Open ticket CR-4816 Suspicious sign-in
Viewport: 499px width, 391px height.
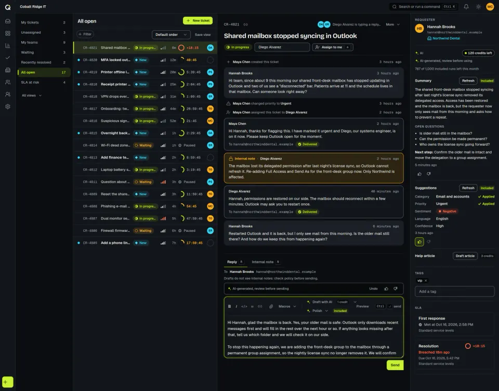coord(145,121)
